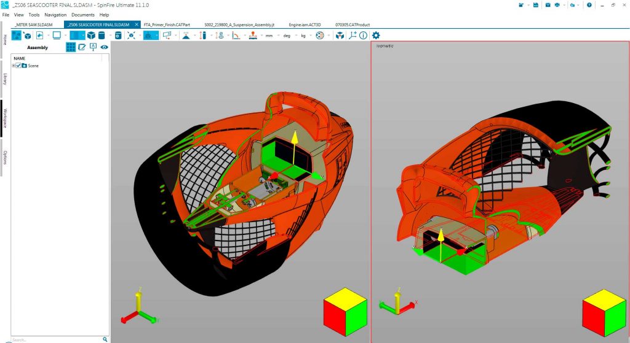The height and width of the screenshot is (343, 630).
Task: Click the diameter dimension measurement icon
Action: tap(220, 36)
